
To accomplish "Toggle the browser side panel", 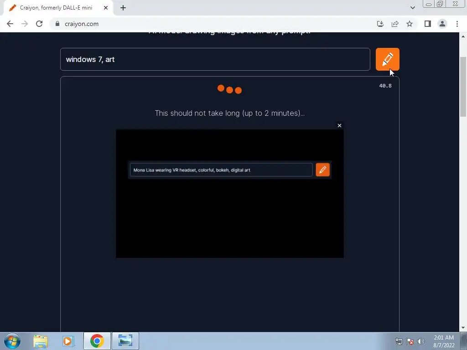I will click(428, 24).
